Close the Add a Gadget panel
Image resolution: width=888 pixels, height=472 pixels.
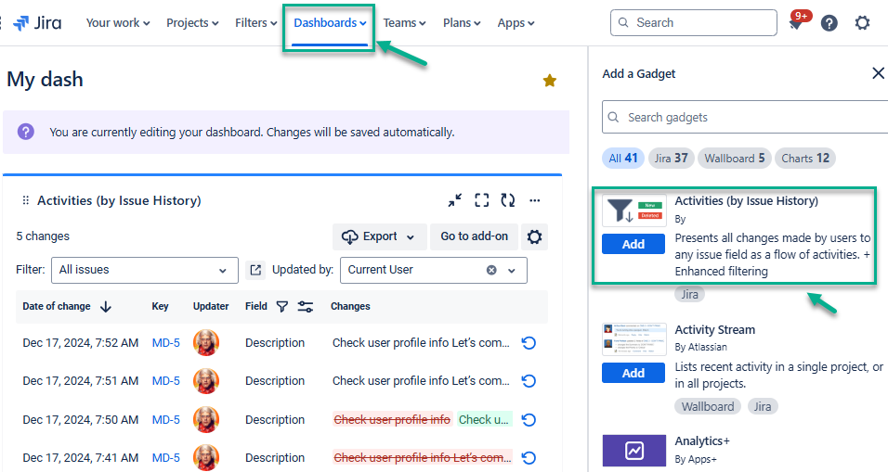pyautogui.click(x=878, y=73)
